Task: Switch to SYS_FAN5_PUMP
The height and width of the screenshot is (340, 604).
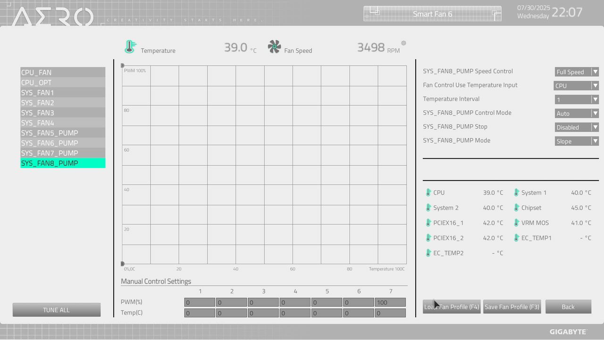Action: [62, 133]
